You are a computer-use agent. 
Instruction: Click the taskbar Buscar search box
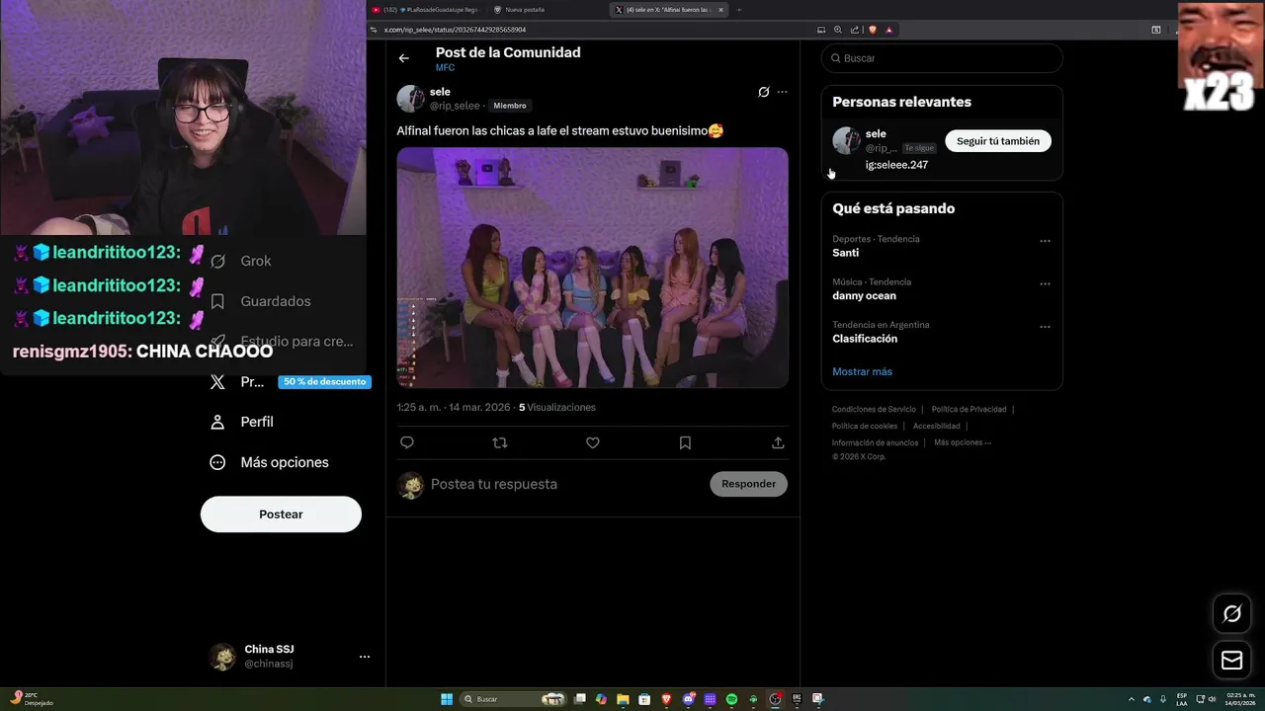coord(513,699)
